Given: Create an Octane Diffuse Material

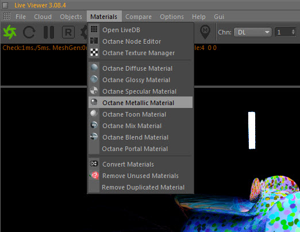Looking at the screenshot, I should click(x=140, y=68).
